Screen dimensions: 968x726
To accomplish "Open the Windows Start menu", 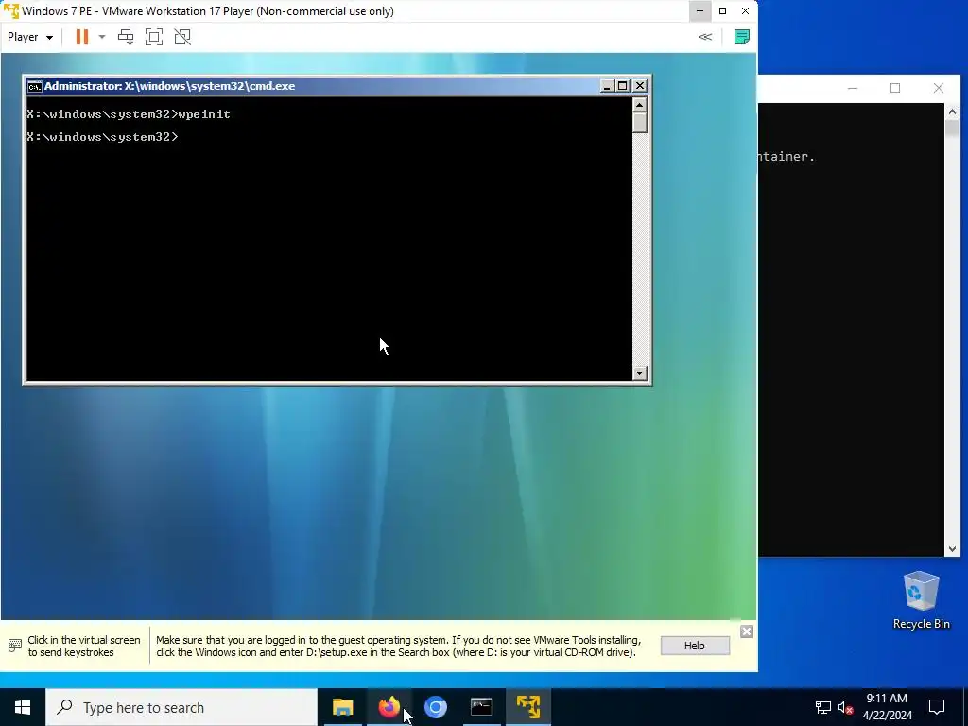I will (23, 707).
